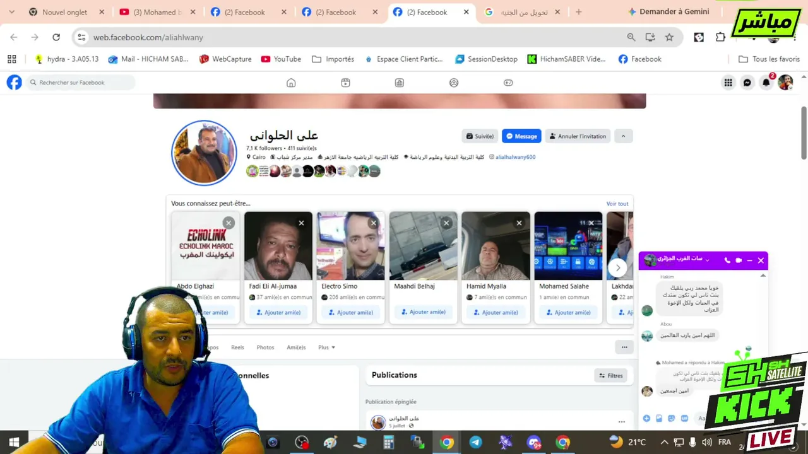Open the round profile icon in Facebook's navigation bar

454,83
